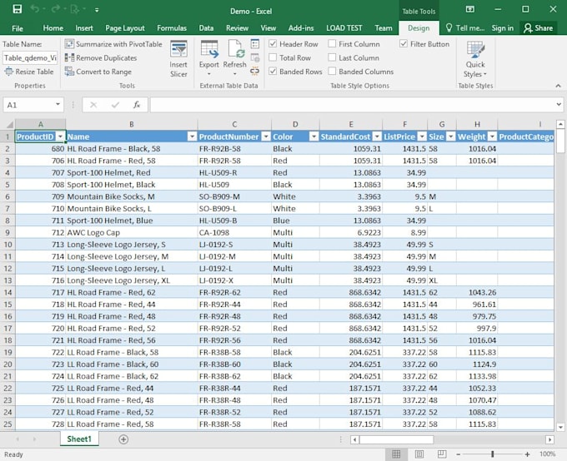
Task: Switch to Page Break Preview icon
Action: pyautogui.click(x=442, y=454)
